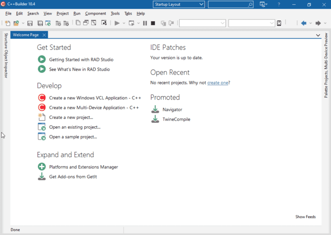Open the File menu
Image resolution: width=331 pixels, height=235 pixels.
(x=8, y=14)
